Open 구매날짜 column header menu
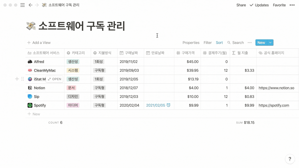The width and height of the screenshot is (299, 168). coord(131,53)
